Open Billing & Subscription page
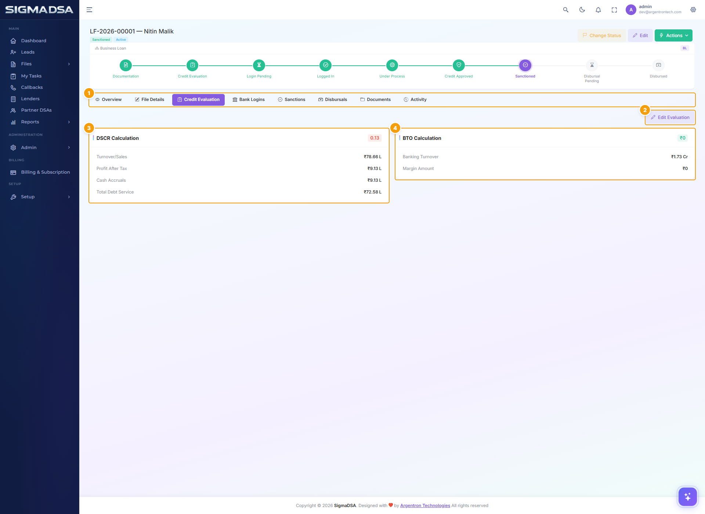Image resolution: width=705 pixels, height=514 pixels. coord(45,172)
